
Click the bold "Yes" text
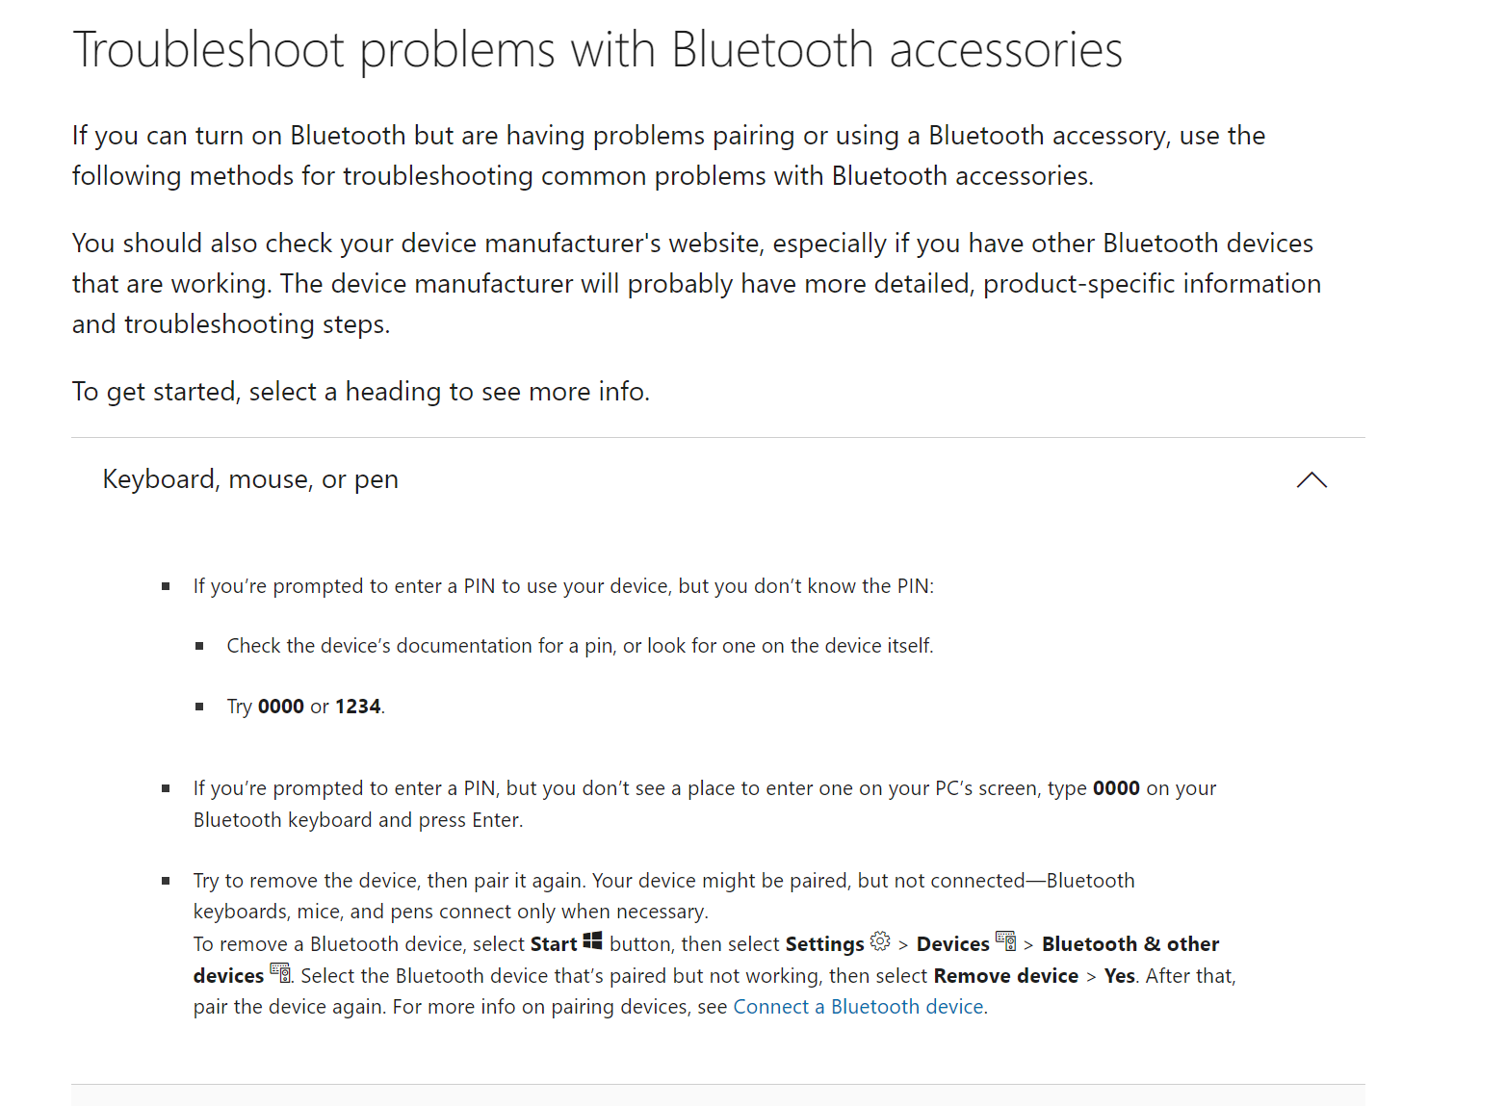coord(1119,976)
